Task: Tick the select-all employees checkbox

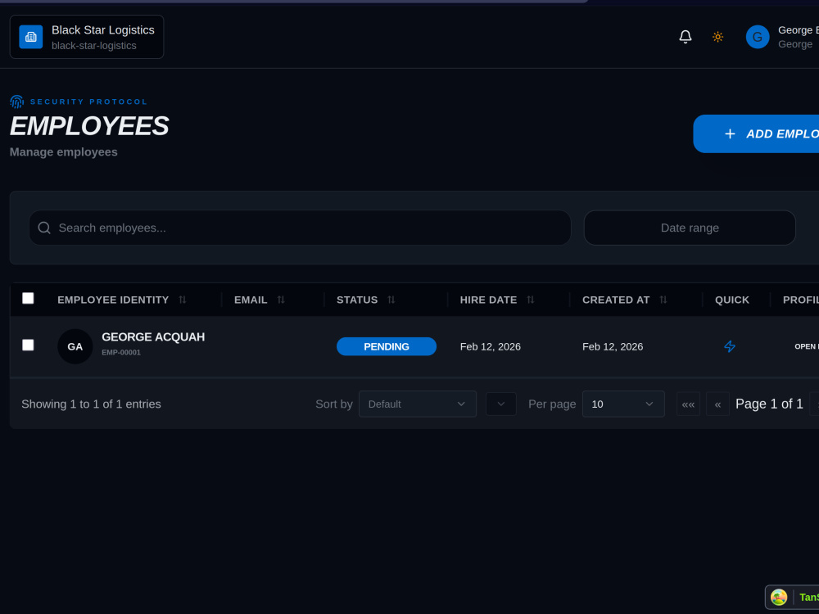Action: click(28, 298)
